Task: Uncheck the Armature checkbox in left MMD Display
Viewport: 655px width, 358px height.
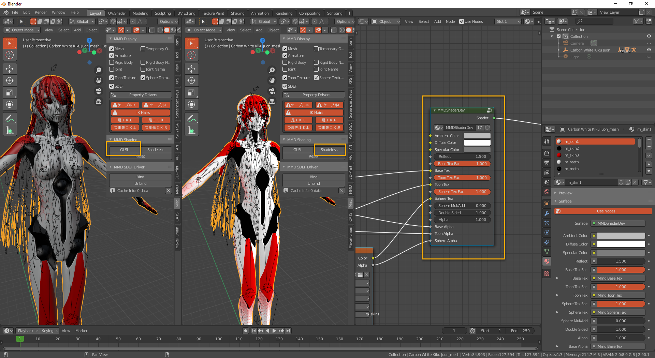Action: 112,56
